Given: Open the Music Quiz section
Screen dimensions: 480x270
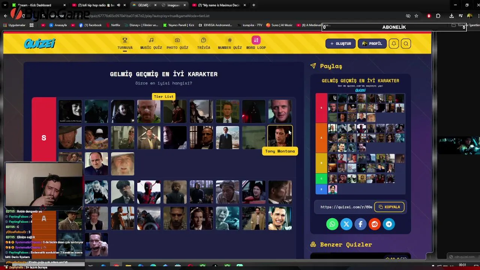Looking at the screenshot, I should (151, 43).
